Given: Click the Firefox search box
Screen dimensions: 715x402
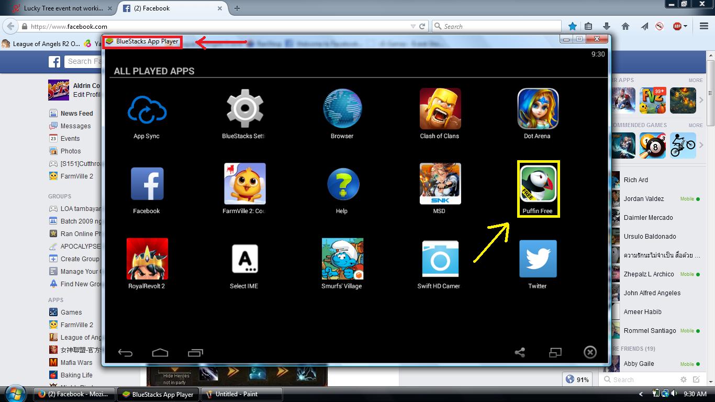Looking at the screenshot, I should pos(500,26).
